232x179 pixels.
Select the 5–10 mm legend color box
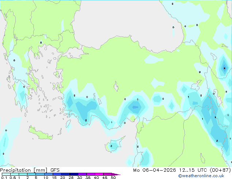[x=40, y=174]
